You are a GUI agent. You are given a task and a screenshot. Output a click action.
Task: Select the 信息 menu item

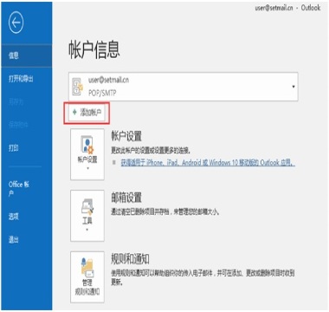27,55
